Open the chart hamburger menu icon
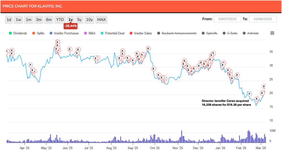 tap(272, 33)
